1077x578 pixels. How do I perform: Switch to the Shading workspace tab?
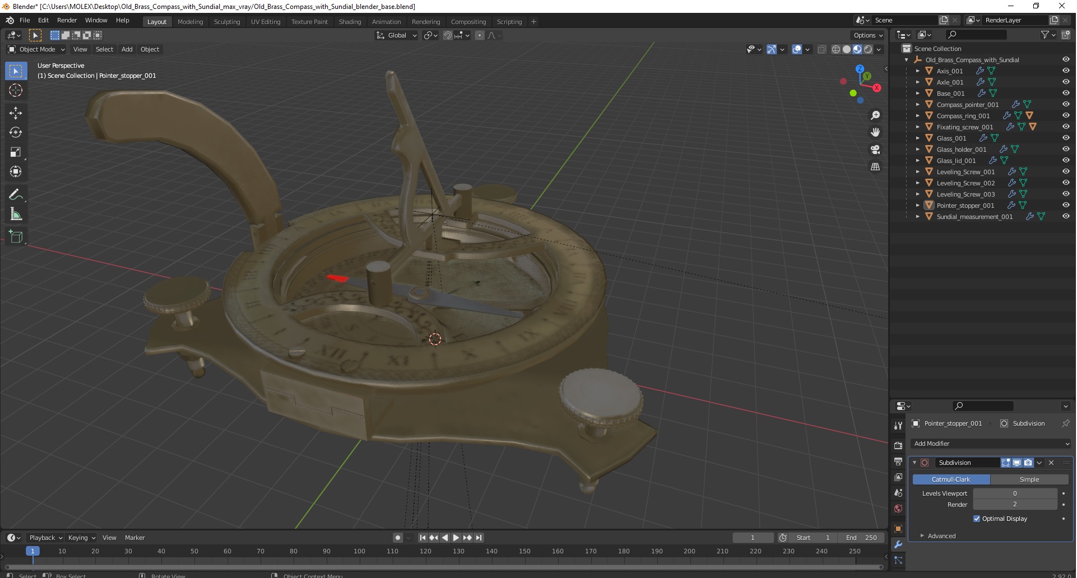pos(350,22)
